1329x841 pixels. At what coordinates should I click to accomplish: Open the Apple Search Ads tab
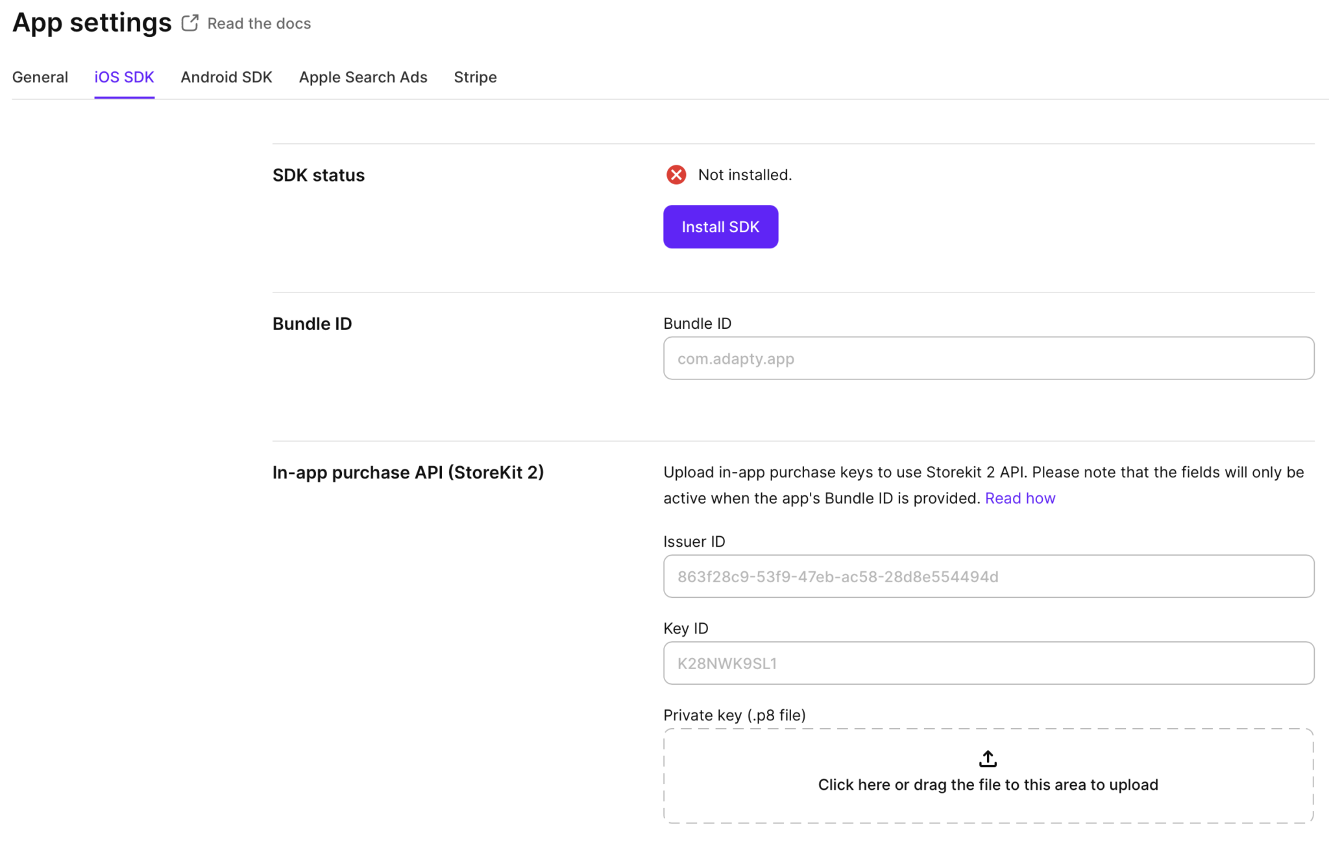[x=363, y=77]
